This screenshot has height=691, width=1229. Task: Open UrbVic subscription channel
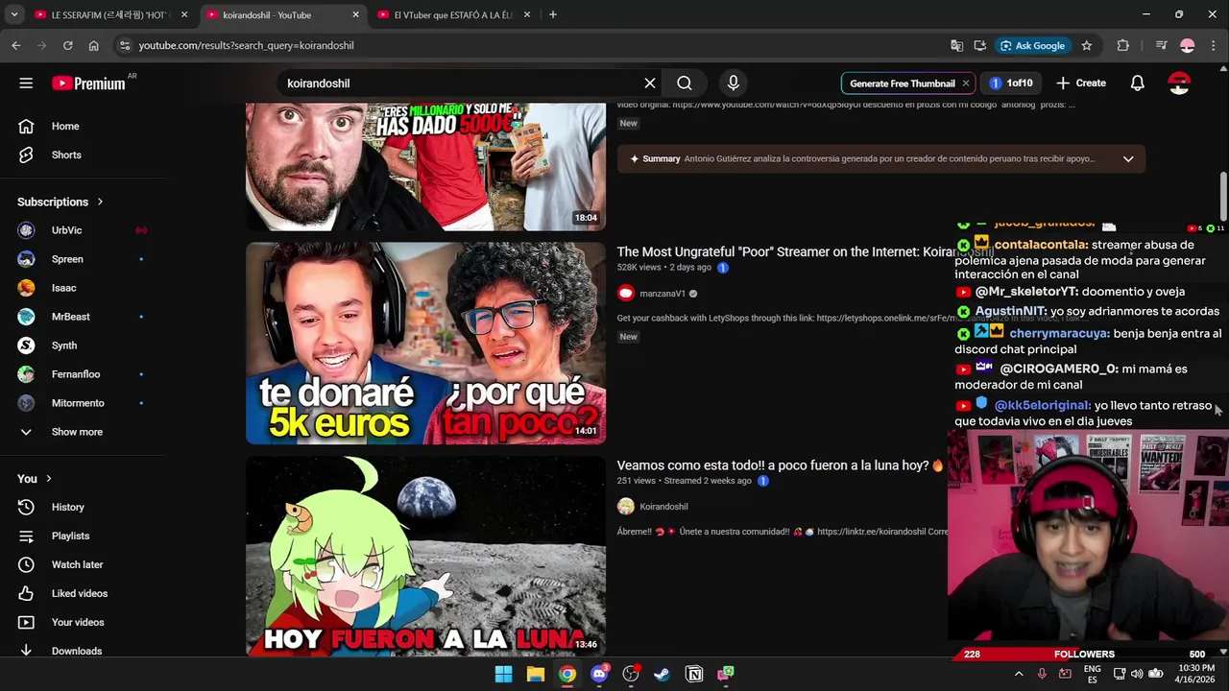pyautogui.click(x=67, y=231)
